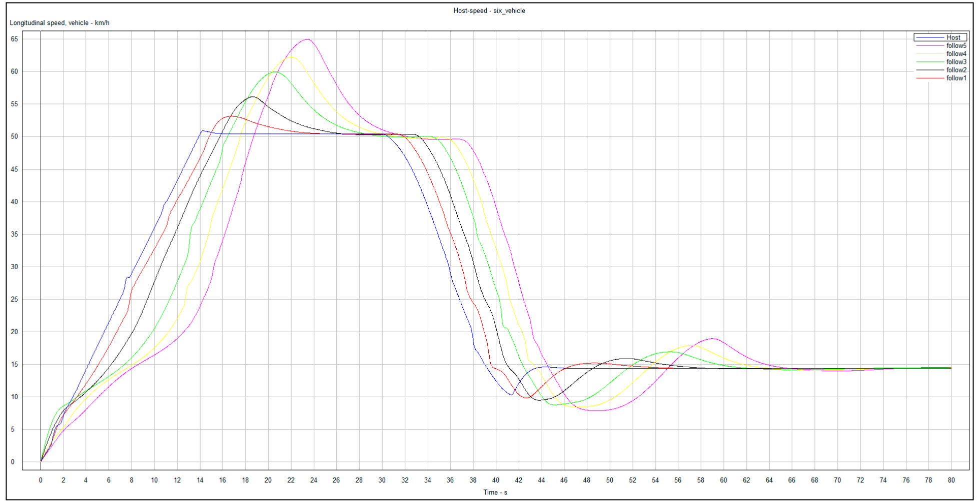Select follow3 in the legend
This screenshot has width=977, height=501.
(x=955, y=62)
